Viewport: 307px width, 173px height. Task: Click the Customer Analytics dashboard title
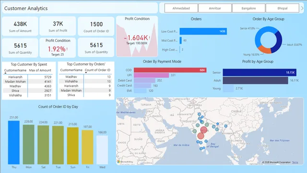(26, 8)
